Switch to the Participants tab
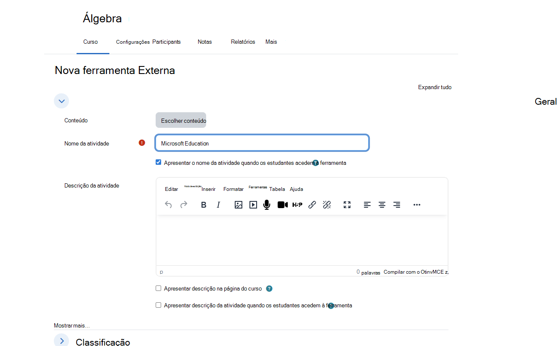The width and height of the screenshot is (557, 346). 167,42
